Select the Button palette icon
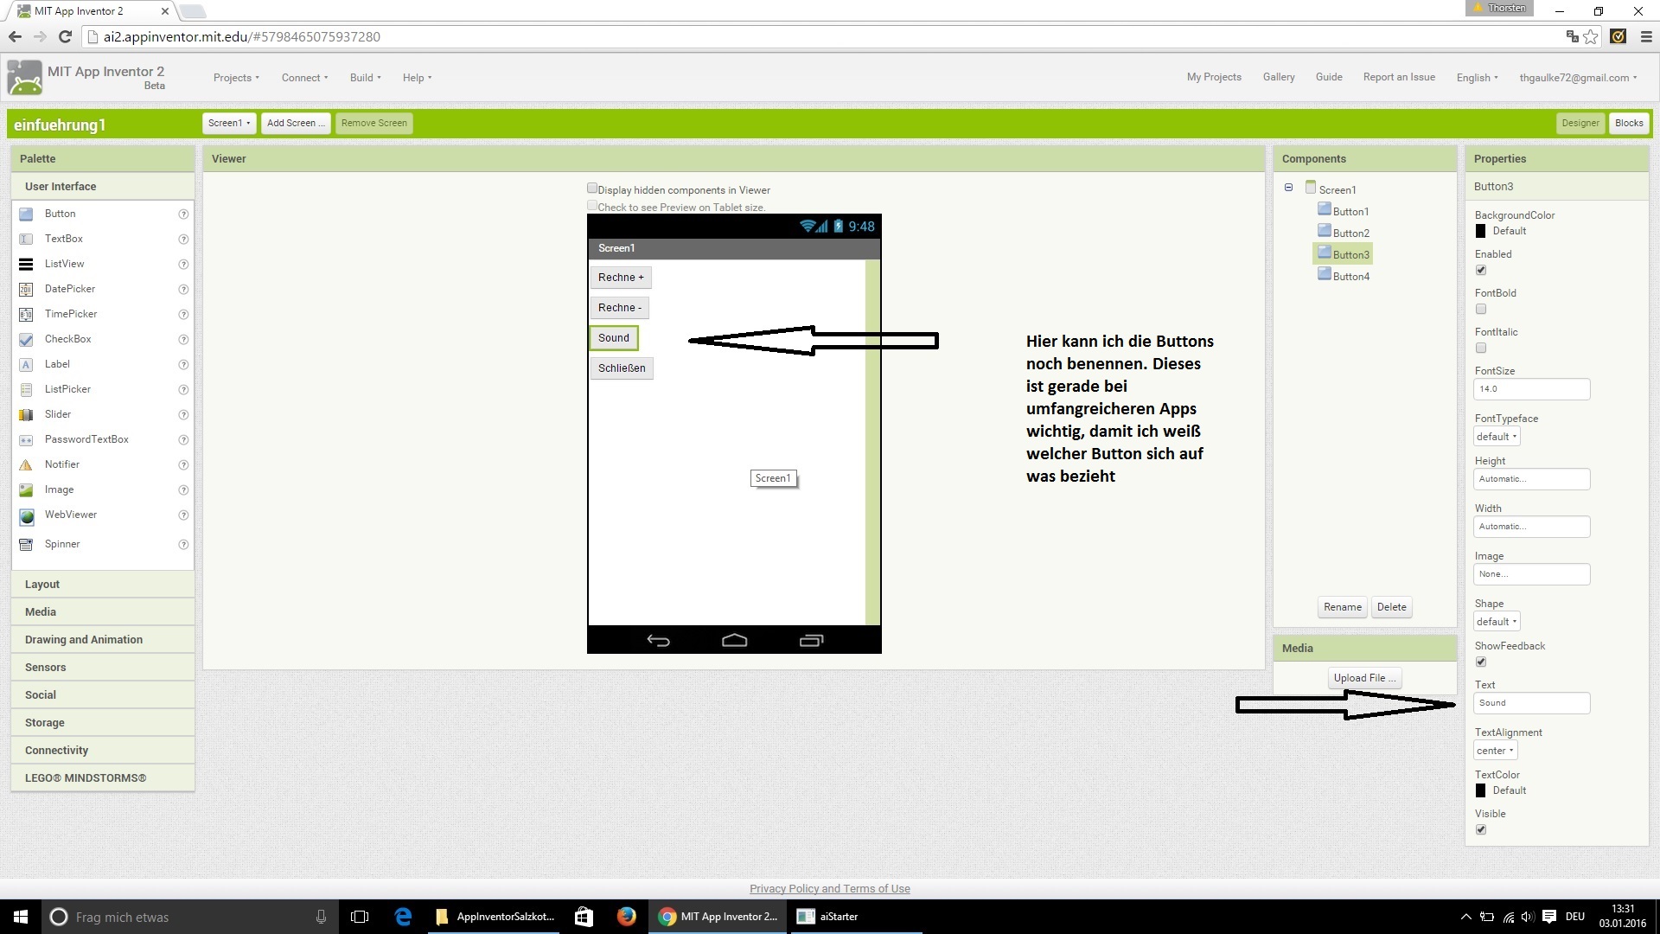Screen dimensions: 1660x934 click(26, 214)
